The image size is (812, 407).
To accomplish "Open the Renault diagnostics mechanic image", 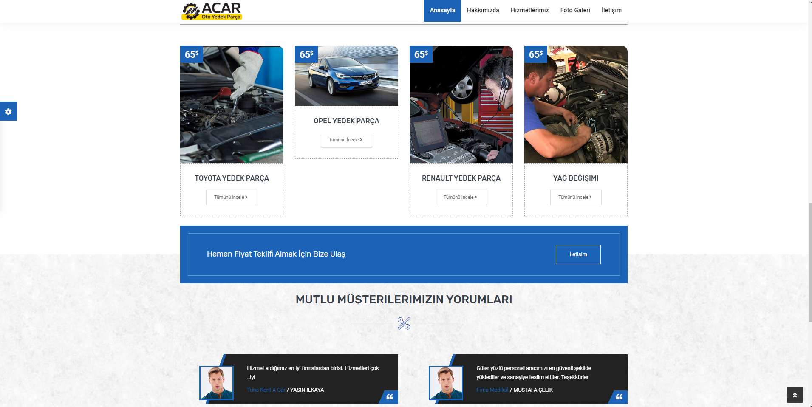I will coord(461,105).
